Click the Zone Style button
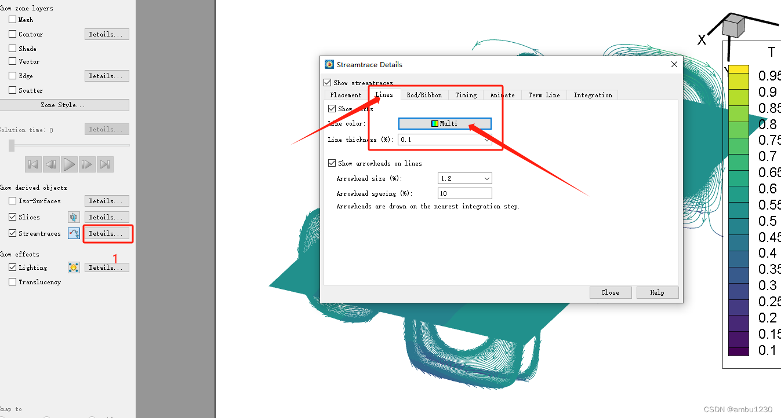This screenshot has height=418, width=781. 63,105
